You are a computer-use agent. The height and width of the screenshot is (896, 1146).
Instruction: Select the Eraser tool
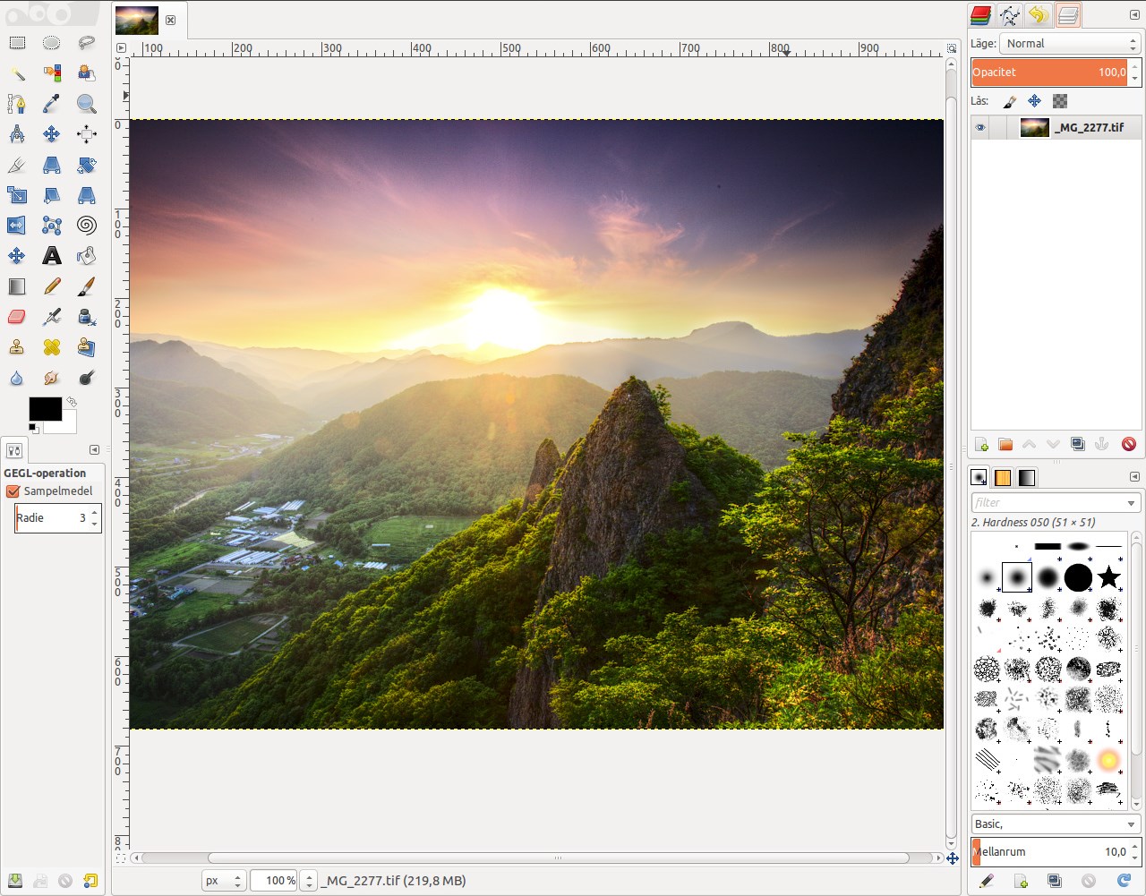click(17, 317)
